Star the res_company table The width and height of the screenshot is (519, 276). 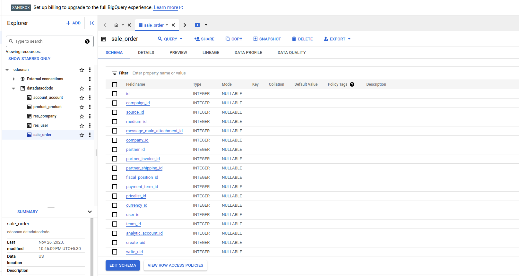click(82, 116)
